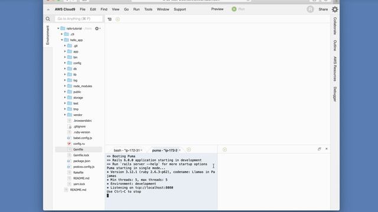Open preferences with the gear icon
The width and height of the screenshot is (378, 212).
335,9
